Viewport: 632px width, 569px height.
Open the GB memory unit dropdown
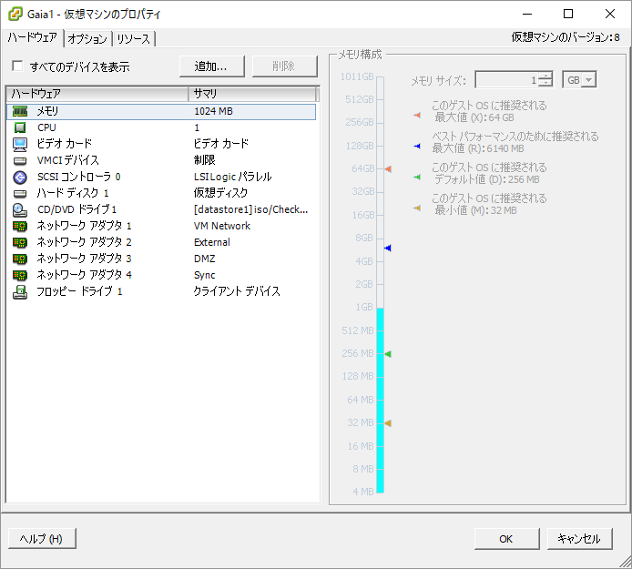click(589, 80)
